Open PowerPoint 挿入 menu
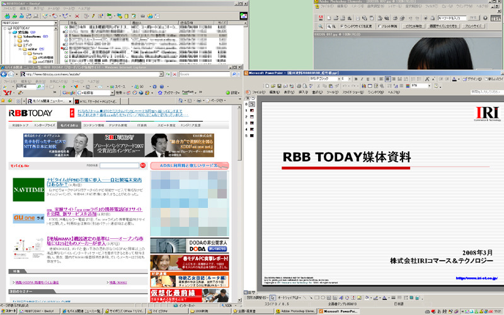This screenshot has height=315, width=504. coord(303,92)
